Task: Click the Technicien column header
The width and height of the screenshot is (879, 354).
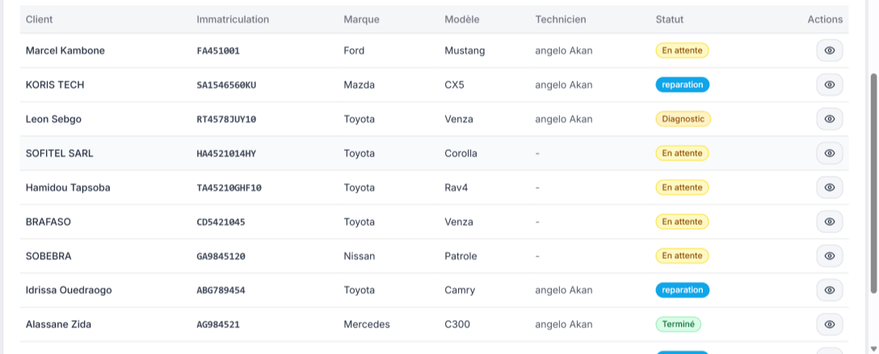Action: click(x=561, y=19)
